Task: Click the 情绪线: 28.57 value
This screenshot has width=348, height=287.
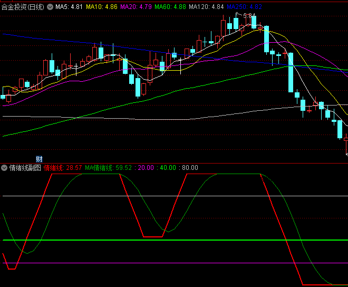Action: (x=63, y=168)
